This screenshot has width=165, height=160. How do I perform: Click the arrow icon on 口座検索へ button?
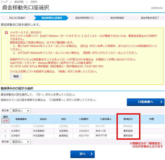point(161,102)
